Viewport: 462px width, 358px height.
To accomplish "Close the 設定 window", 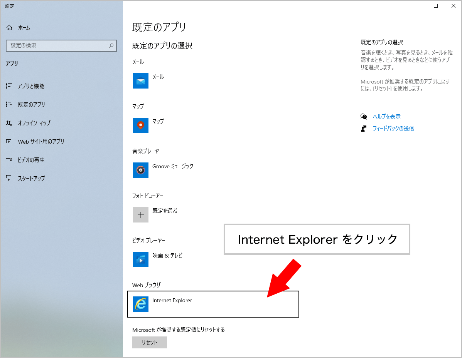I will tap(454, 6).
